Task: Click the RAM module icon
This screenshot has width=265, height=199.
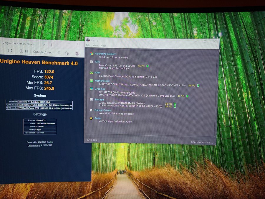Action: 92,73
